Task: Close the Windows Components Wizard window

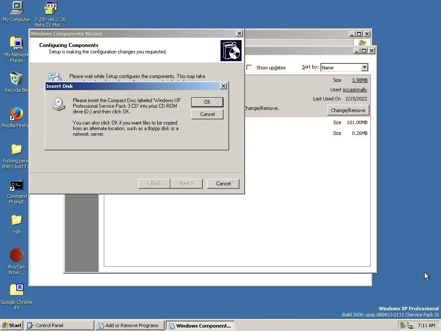Action: [x=239, y=34]
